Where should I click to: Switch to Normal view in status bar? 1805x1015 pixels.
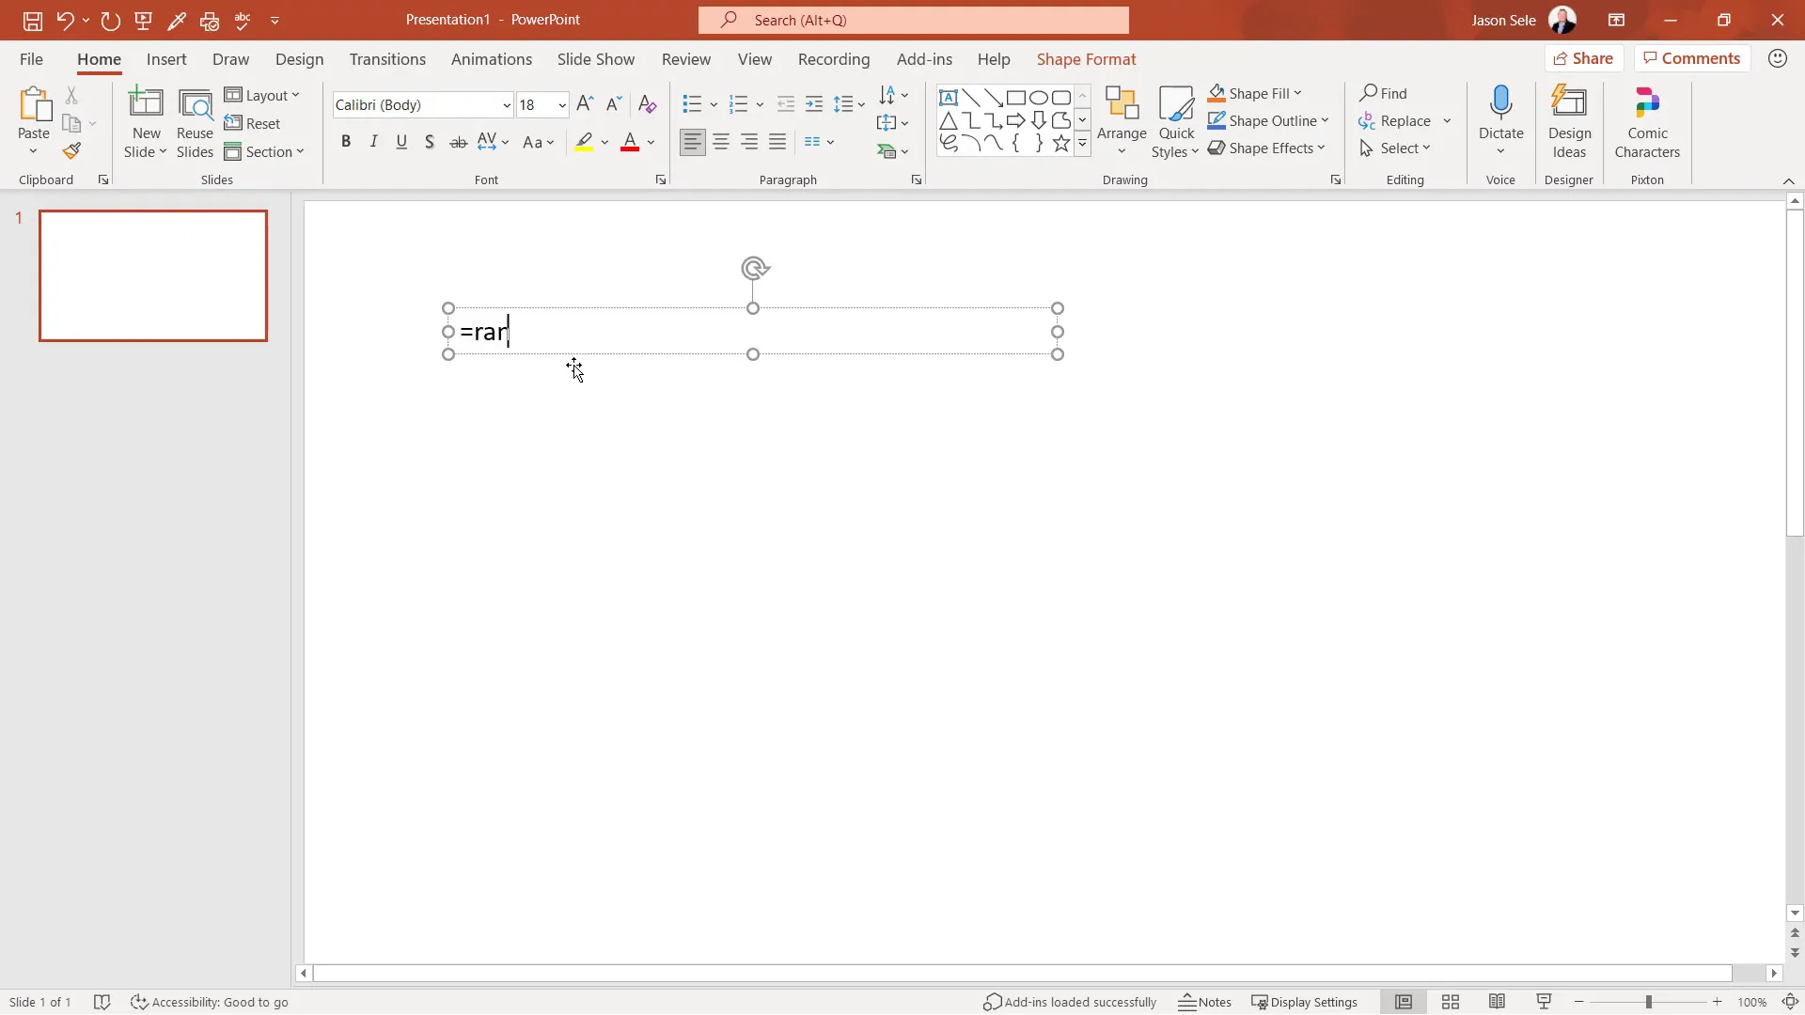1404,1002
